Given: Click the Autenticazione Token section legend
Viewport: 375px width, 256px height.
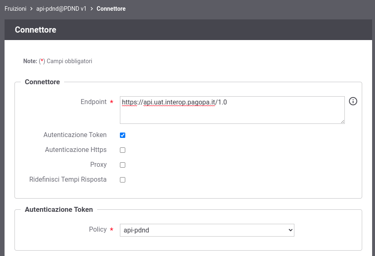Looking at the screenshot, I should [x=59, y=209].
